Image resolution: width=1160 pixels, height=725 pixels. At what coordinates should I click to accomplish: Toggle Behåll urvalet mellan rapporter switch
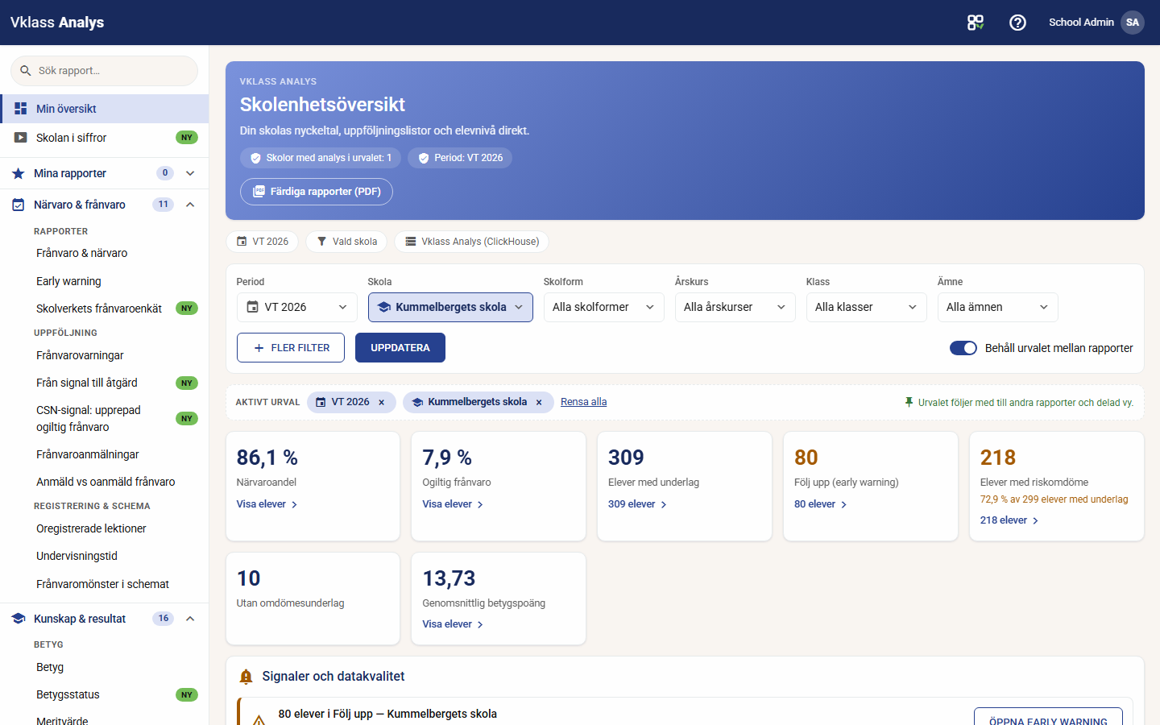pyautogui.click(x=963, y=348)
